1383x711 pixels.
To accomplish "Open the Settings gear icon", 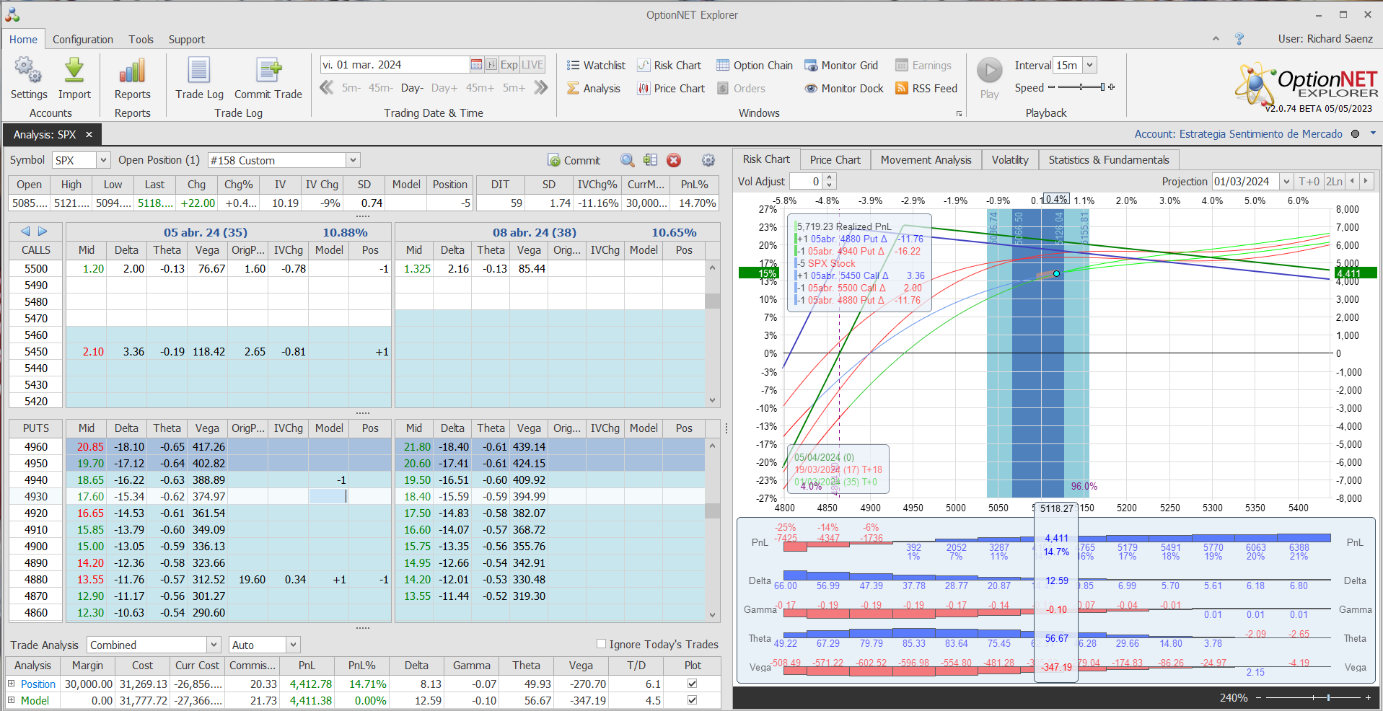I will point(28,71).
